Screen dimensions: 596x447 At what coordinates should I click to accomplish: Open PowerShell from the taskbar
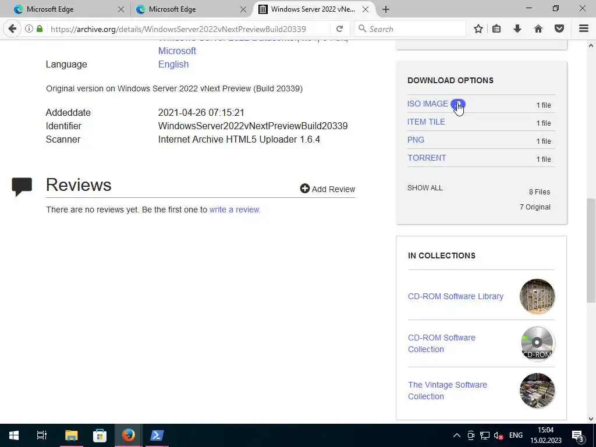coord(157,435)
